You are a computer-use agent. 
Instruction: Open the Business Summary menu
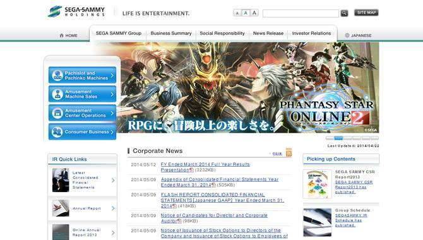pyautogui.click(x=171, y=33)
